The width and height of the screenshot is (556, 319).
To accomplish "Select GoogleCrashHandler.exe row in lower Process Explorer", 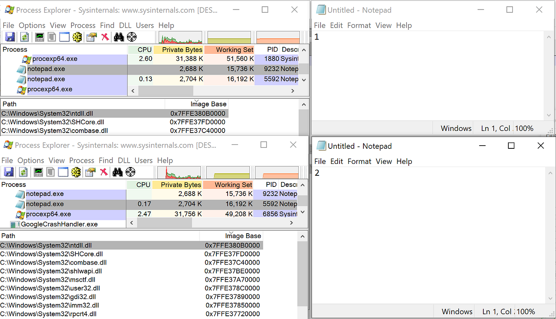I will [63, 224].
